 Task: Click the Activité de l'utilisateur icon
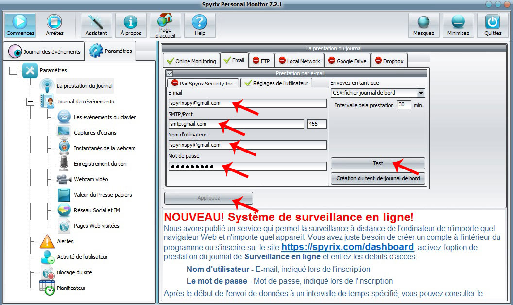[48, 257]
